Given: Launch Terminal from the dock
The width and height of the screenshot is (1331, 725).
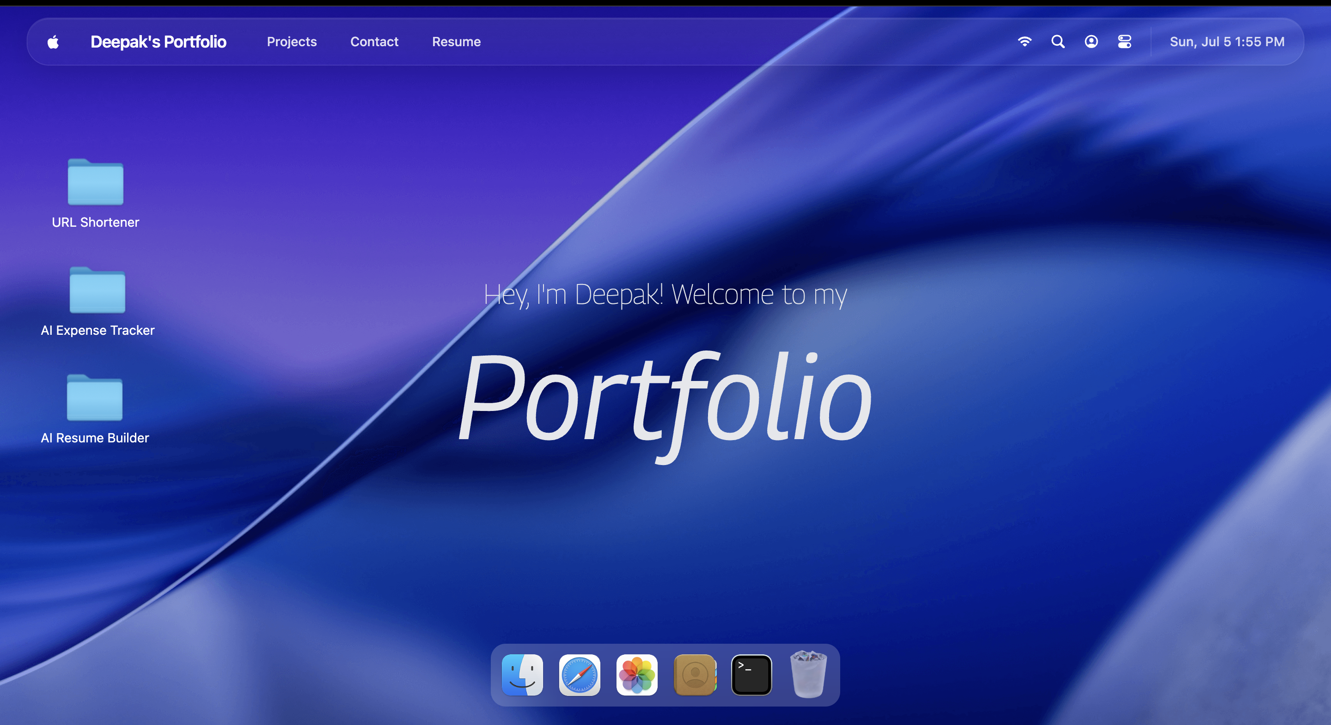Looking at the screenshot, I should (751, 675).
